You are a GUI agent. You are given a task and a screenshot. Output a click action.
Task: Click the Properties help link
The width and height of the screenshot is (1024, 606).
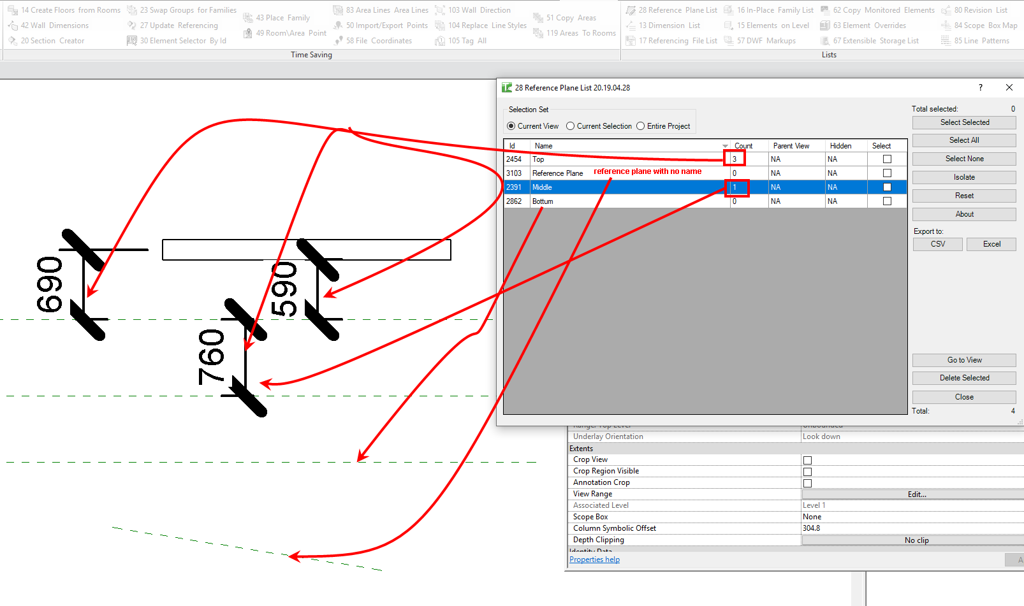pos(594,559)
